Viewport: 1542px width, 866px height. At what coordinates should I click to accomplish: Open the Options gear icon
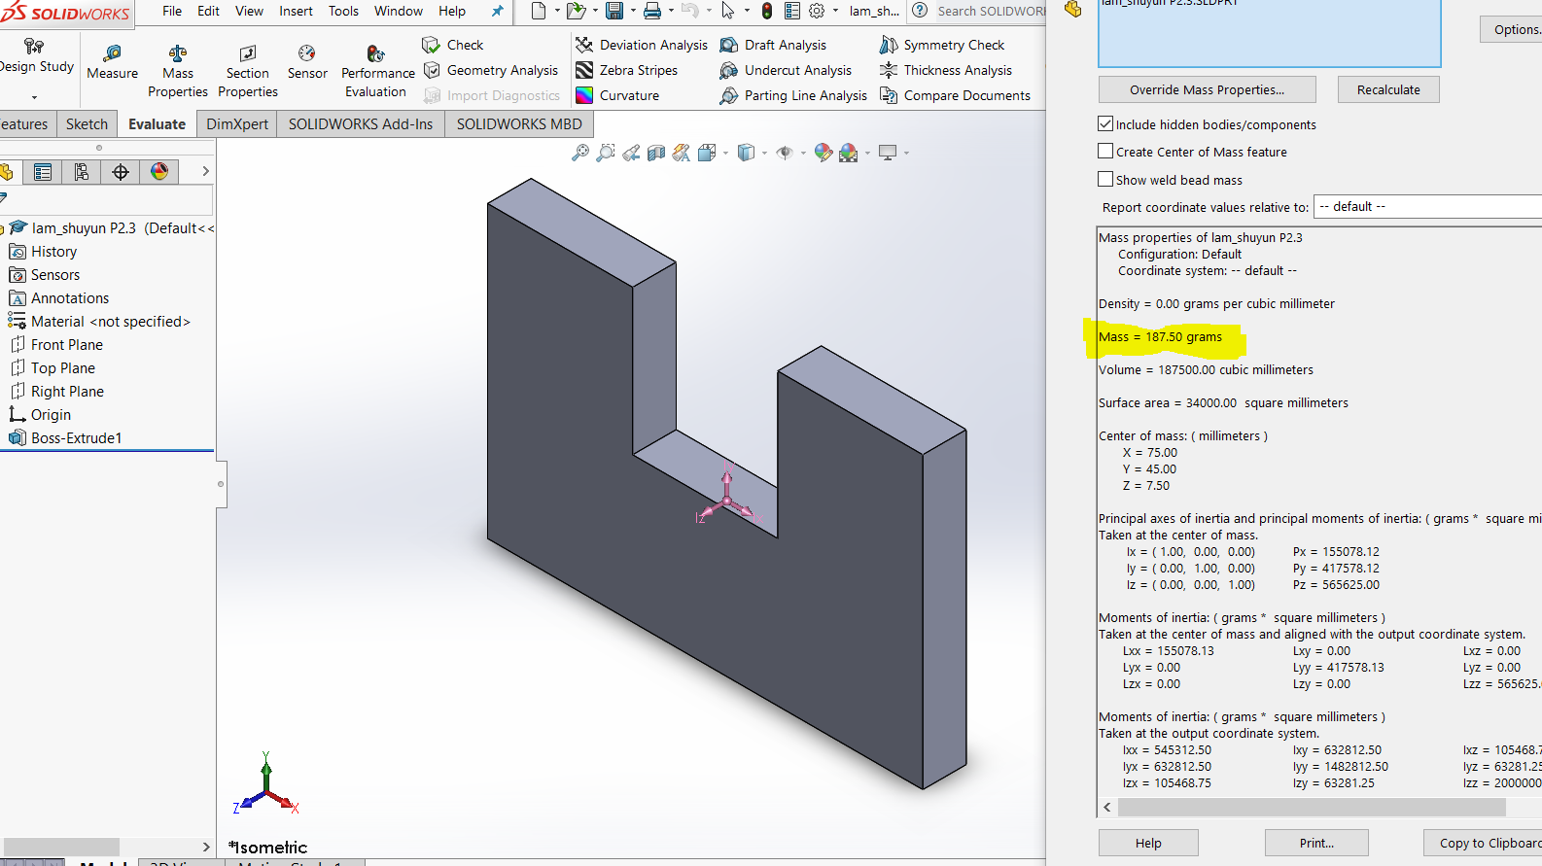[817, 11]
